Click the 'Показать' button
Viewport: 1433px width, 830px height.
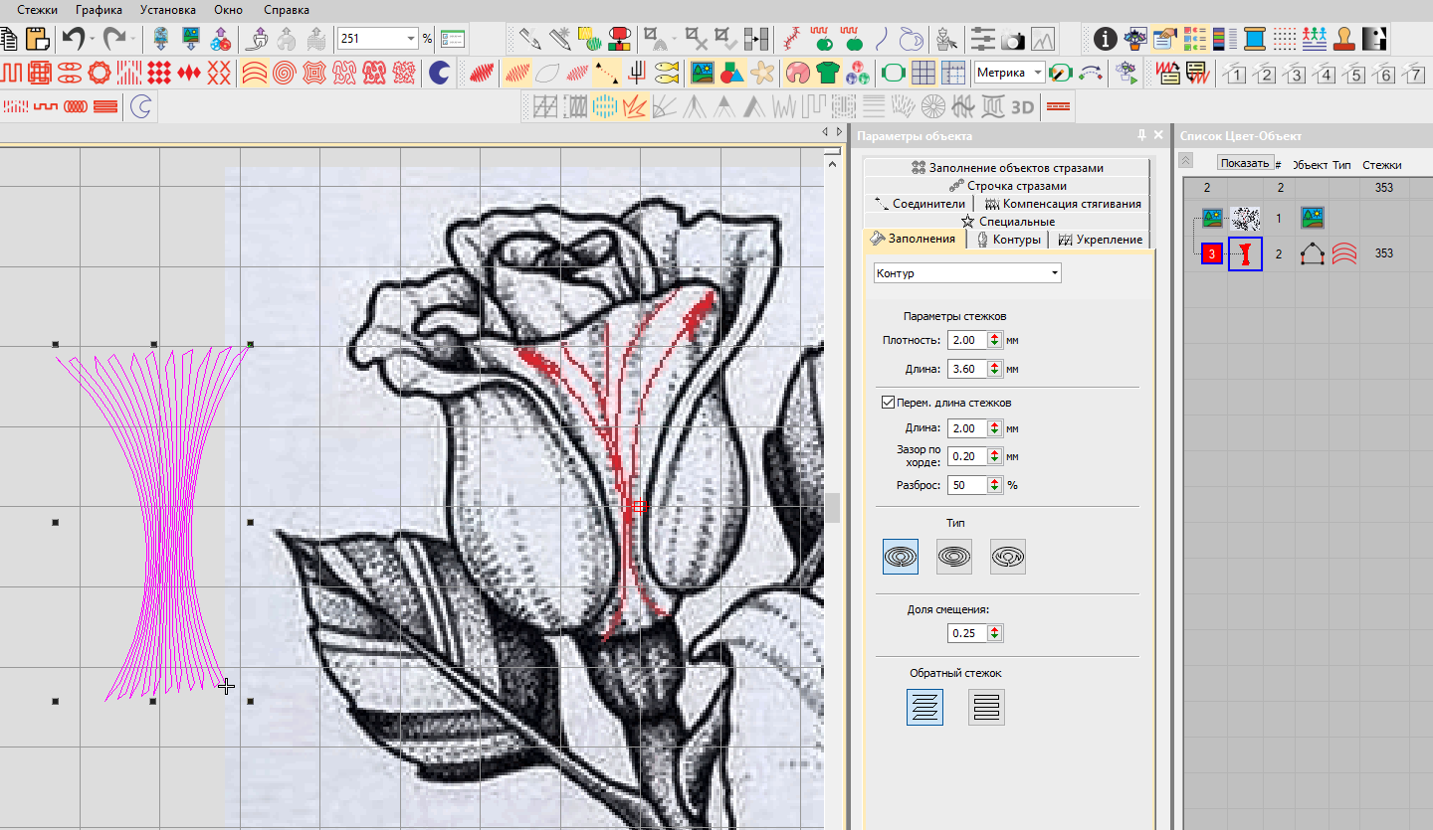[1244, 163]
